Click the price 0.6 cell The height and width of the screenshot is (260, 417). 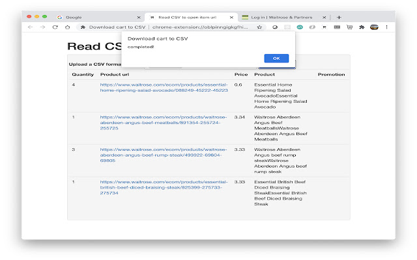pos(238,84)
